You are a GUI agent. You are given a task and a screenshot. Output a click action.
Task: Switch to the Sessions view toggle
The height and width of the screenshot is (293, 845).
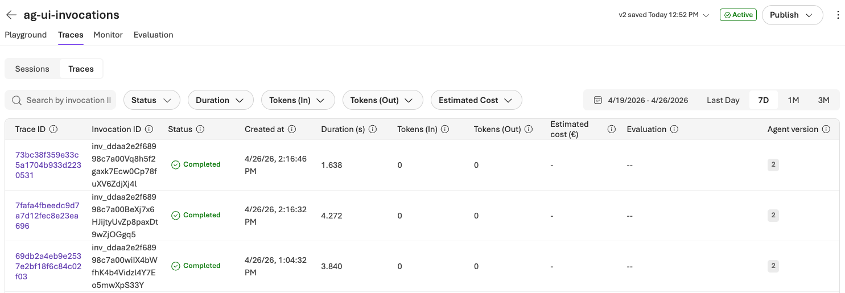(32, 69)
